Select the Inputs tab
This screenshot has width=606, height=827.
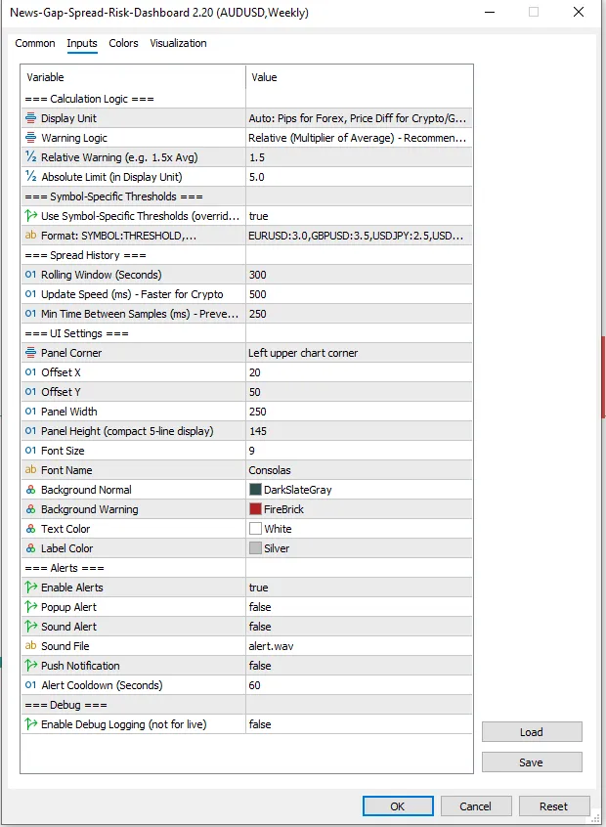(82, 43)
